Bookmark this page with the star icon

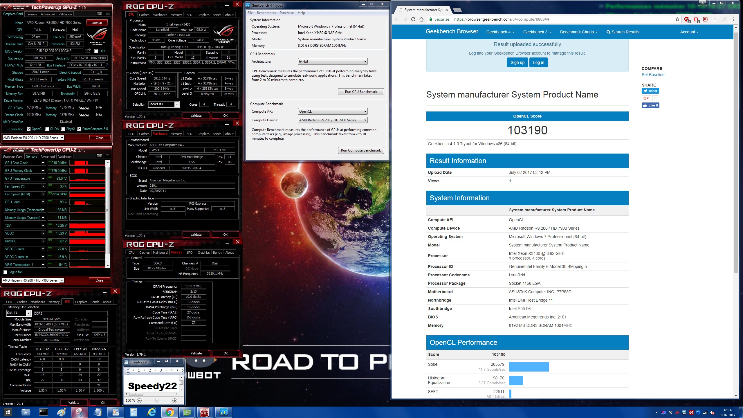coord(677,19)
